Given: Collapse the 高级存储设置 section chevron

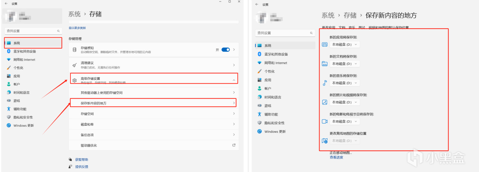Looking at the screenshot, I should (x=234, y=80).
